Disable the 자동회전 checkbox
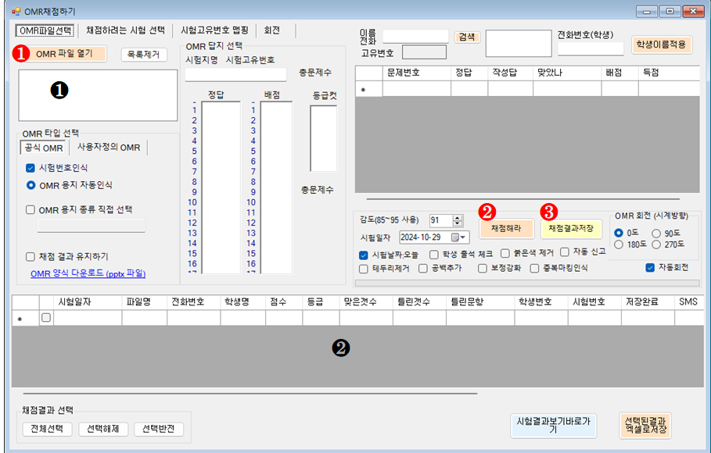 click(650, 267)
